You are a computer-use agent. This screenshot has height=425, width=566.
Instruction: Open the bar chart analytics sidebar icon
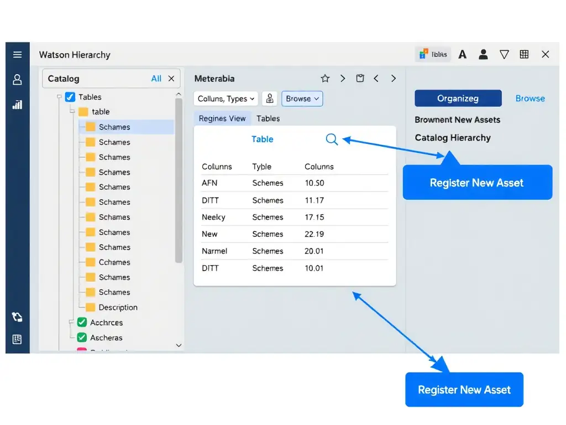pyautogui.click(x=17, y=105)
